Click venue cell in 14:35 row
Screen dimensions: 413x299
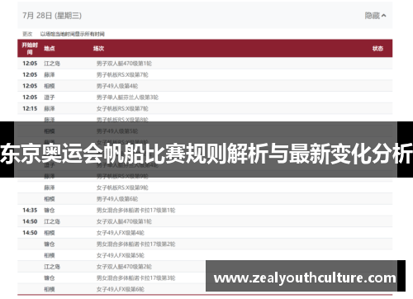[x=50, y=210]
